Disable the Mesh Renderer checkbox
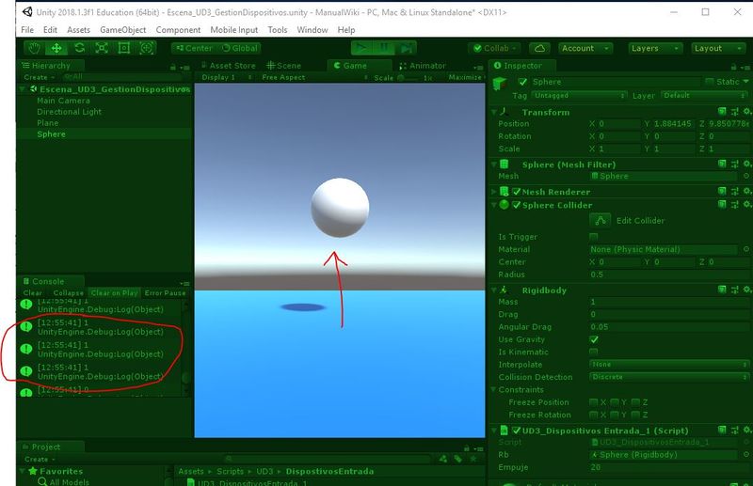 point(517,192)
